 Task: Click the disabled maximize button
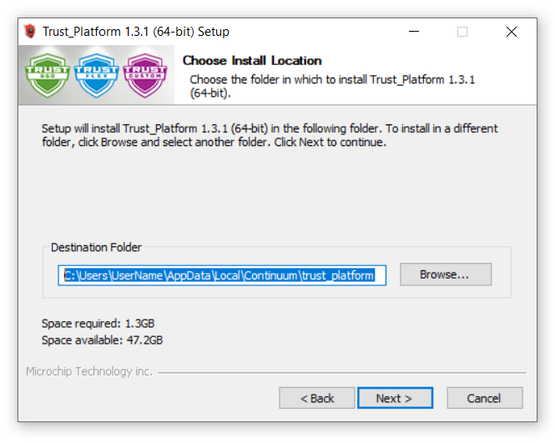(462, 32)
